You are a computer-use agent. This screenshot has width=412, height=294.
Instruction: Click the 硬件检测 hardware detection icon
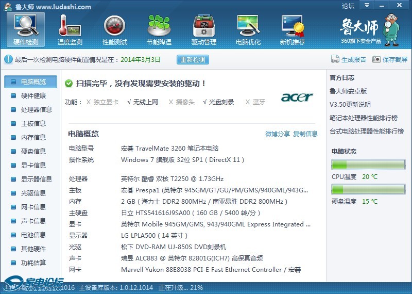coord(26,25)
